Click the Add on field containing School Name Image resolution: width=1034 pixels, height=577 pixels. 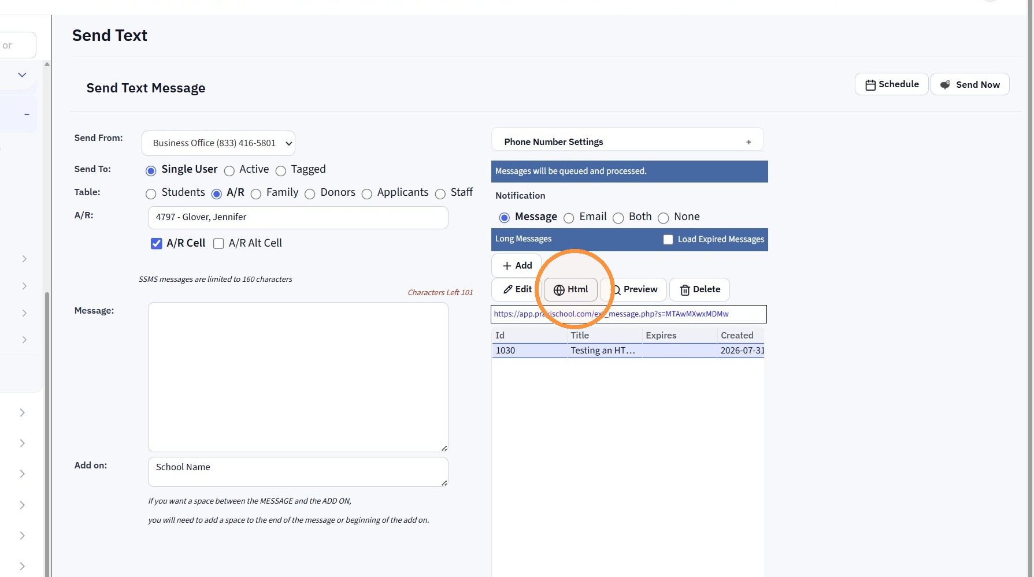298,472
